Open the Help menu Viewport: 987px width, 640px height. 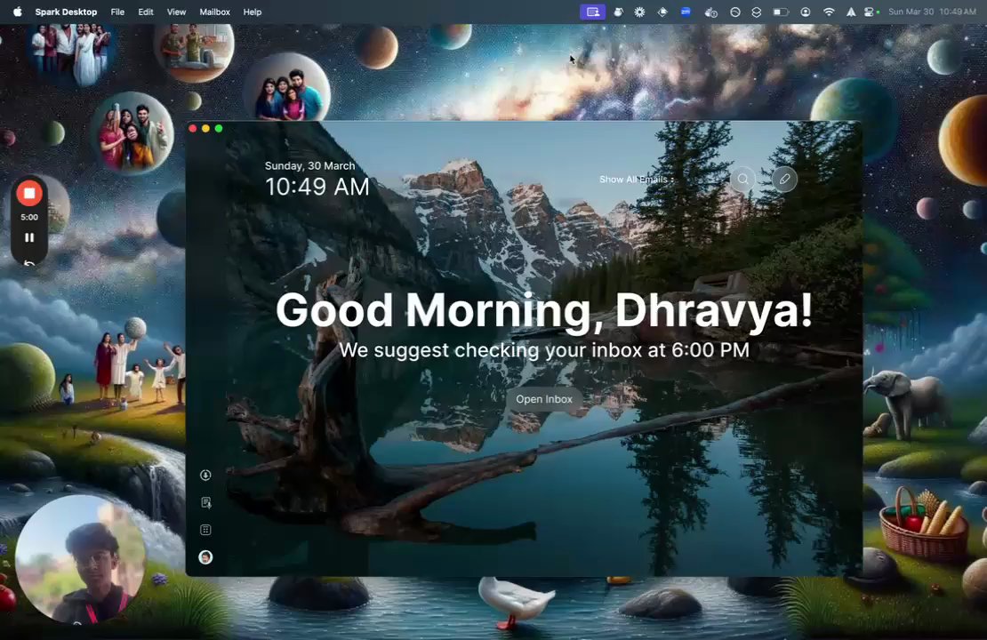coord(253,12)
